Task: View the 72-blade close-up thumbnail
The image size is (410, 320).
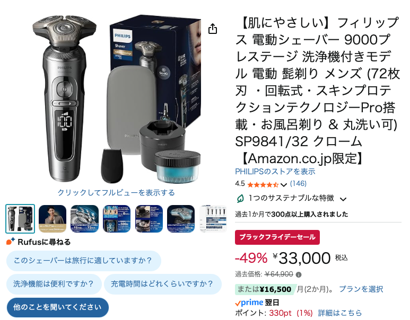Action: 84,219
